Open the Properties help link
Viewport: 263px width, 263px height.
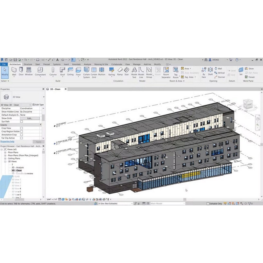click(7, 142)
